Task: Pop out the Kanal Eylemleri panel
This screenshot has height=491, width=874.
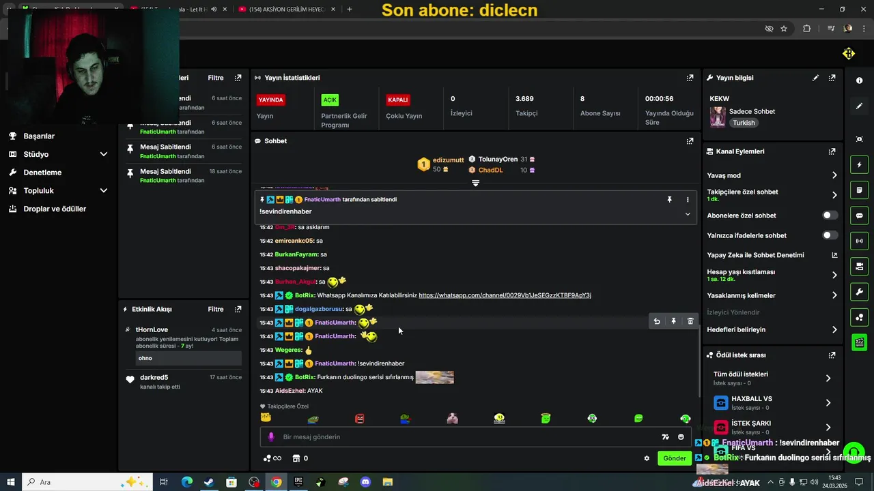Action: pos(832,151)
